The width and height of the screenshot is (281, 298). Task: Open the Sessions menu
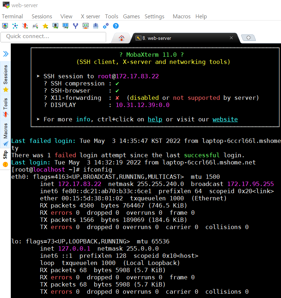[x=42, y=17]
